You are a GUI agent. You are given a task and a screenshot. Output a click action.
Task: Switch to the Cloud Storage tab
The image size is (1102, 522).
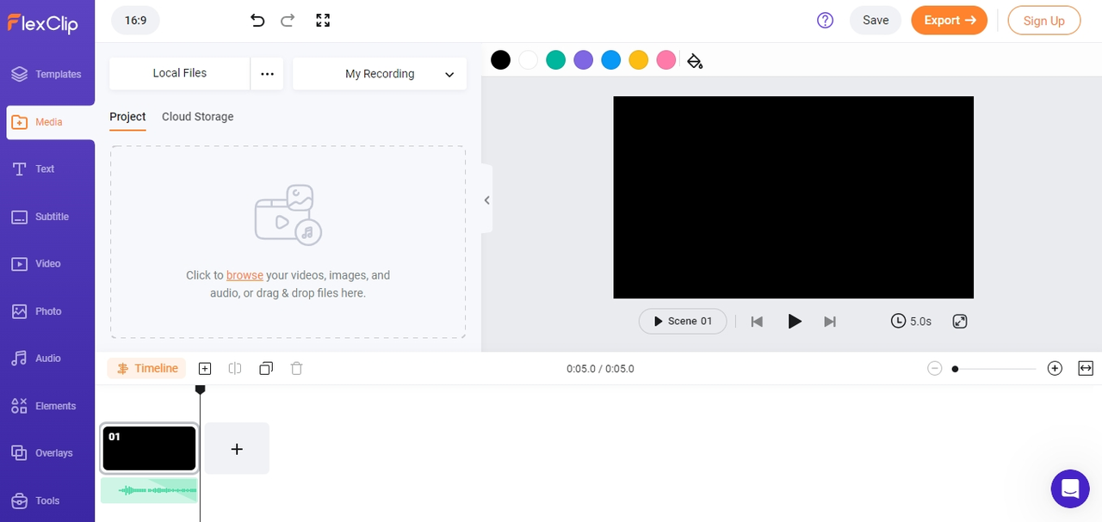[197, 117]
